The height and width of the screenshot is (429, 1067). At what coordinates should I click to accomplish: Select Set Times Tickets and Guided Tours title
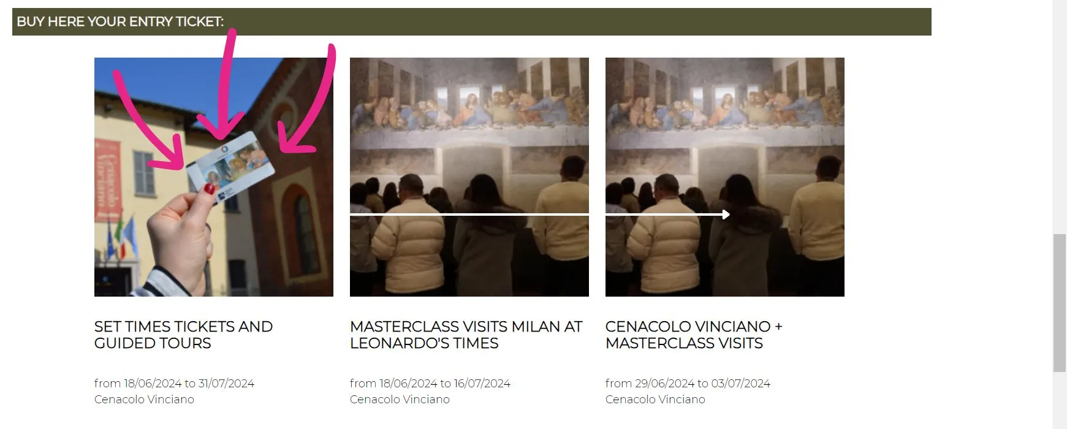pyautogui.click(x=184, y=335)
